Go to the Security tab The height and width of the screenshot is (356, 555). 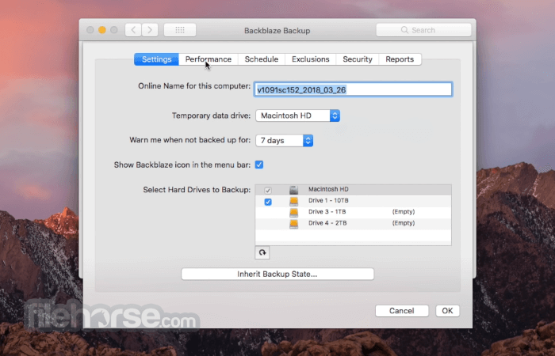click(358, 59)
